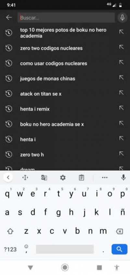Tap the backspace key on the keyboard

tap(119, 232)
